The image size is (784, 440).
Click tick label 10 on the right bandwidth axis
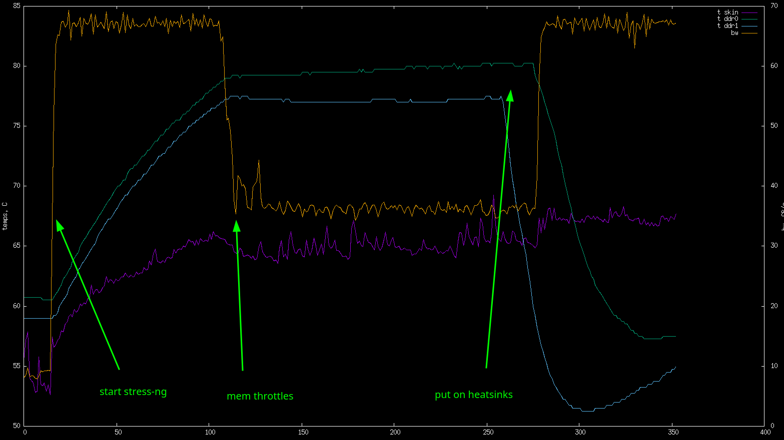(774, 366)
